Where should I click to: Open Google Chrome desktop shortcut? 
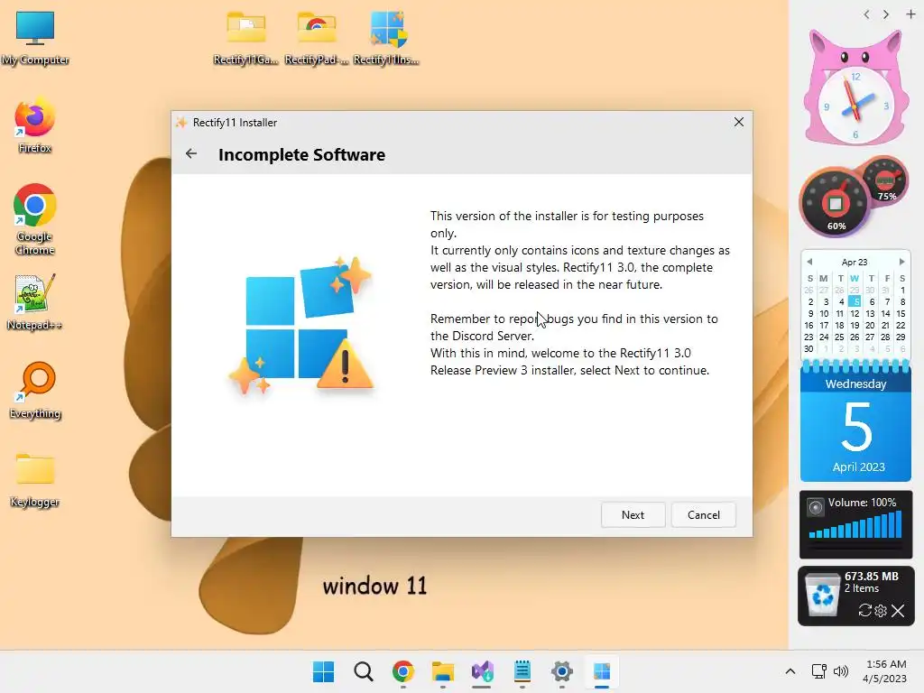[x=35, y=219]
